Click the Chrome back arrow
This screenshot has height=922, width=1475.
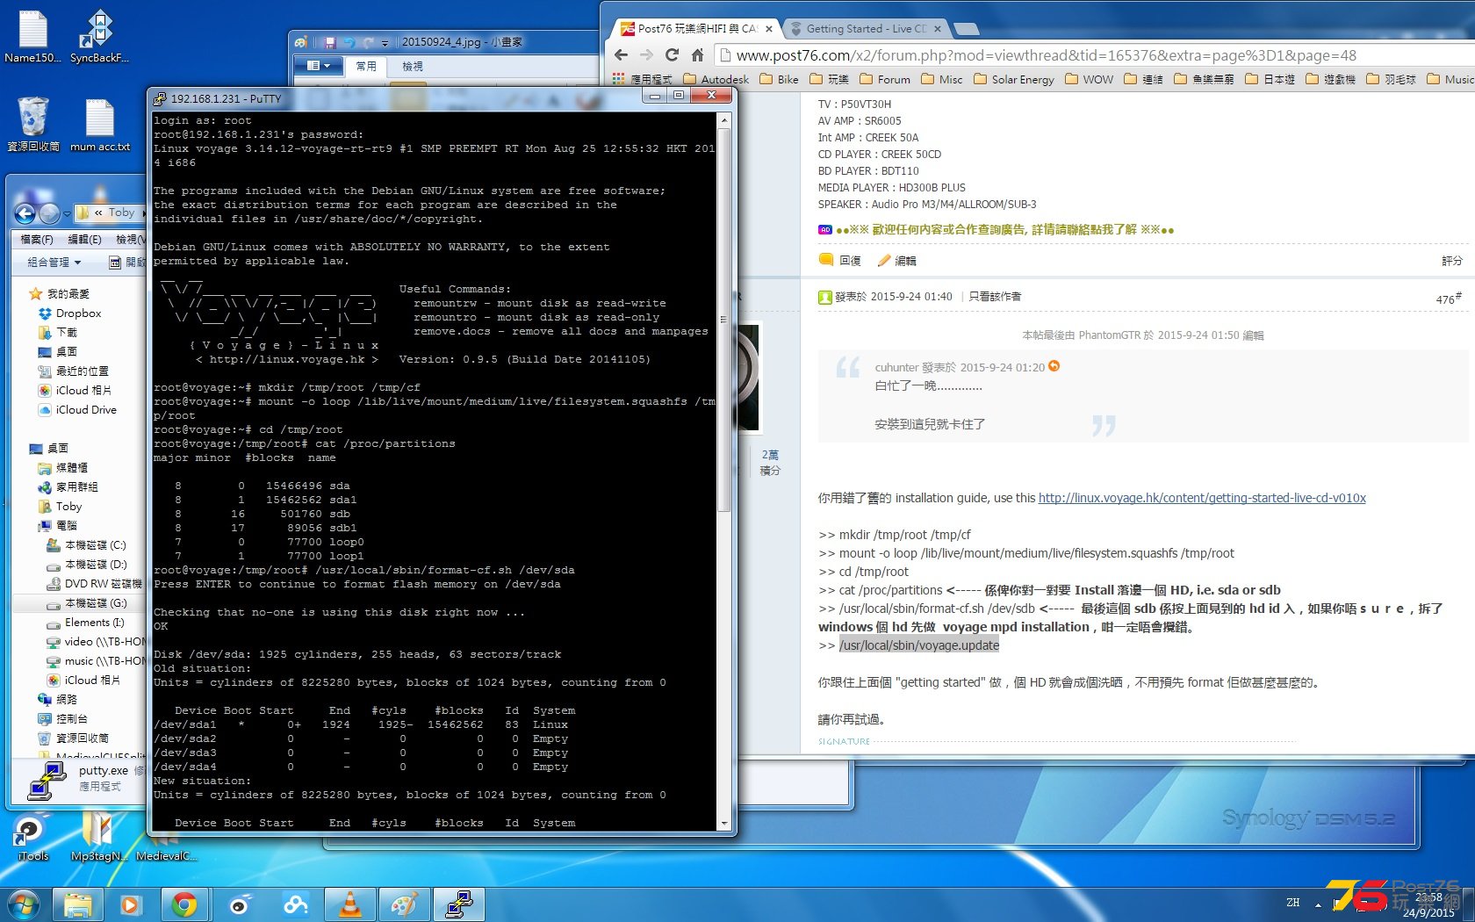(622, 55)
